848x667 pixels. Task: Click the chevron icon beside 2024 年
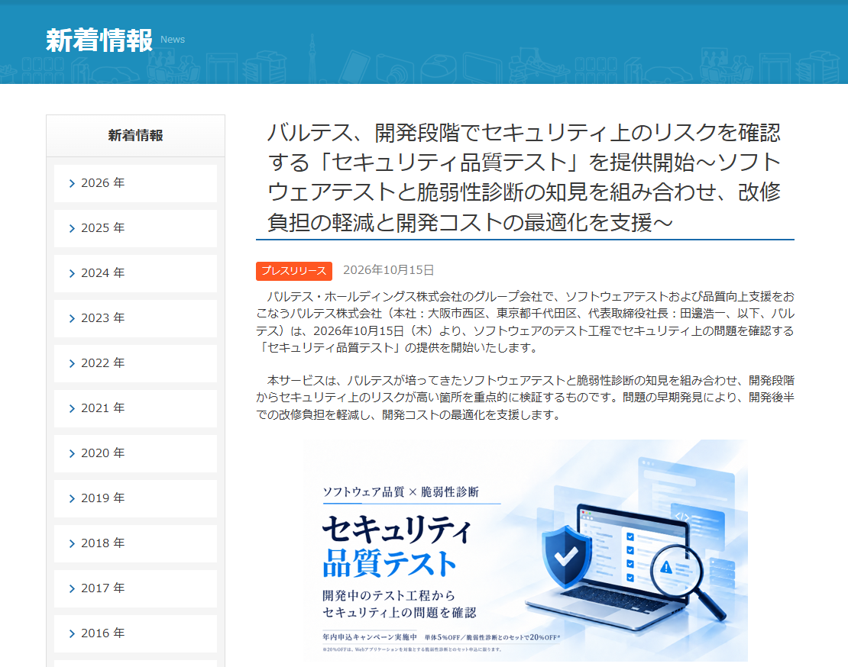point(72,274)
